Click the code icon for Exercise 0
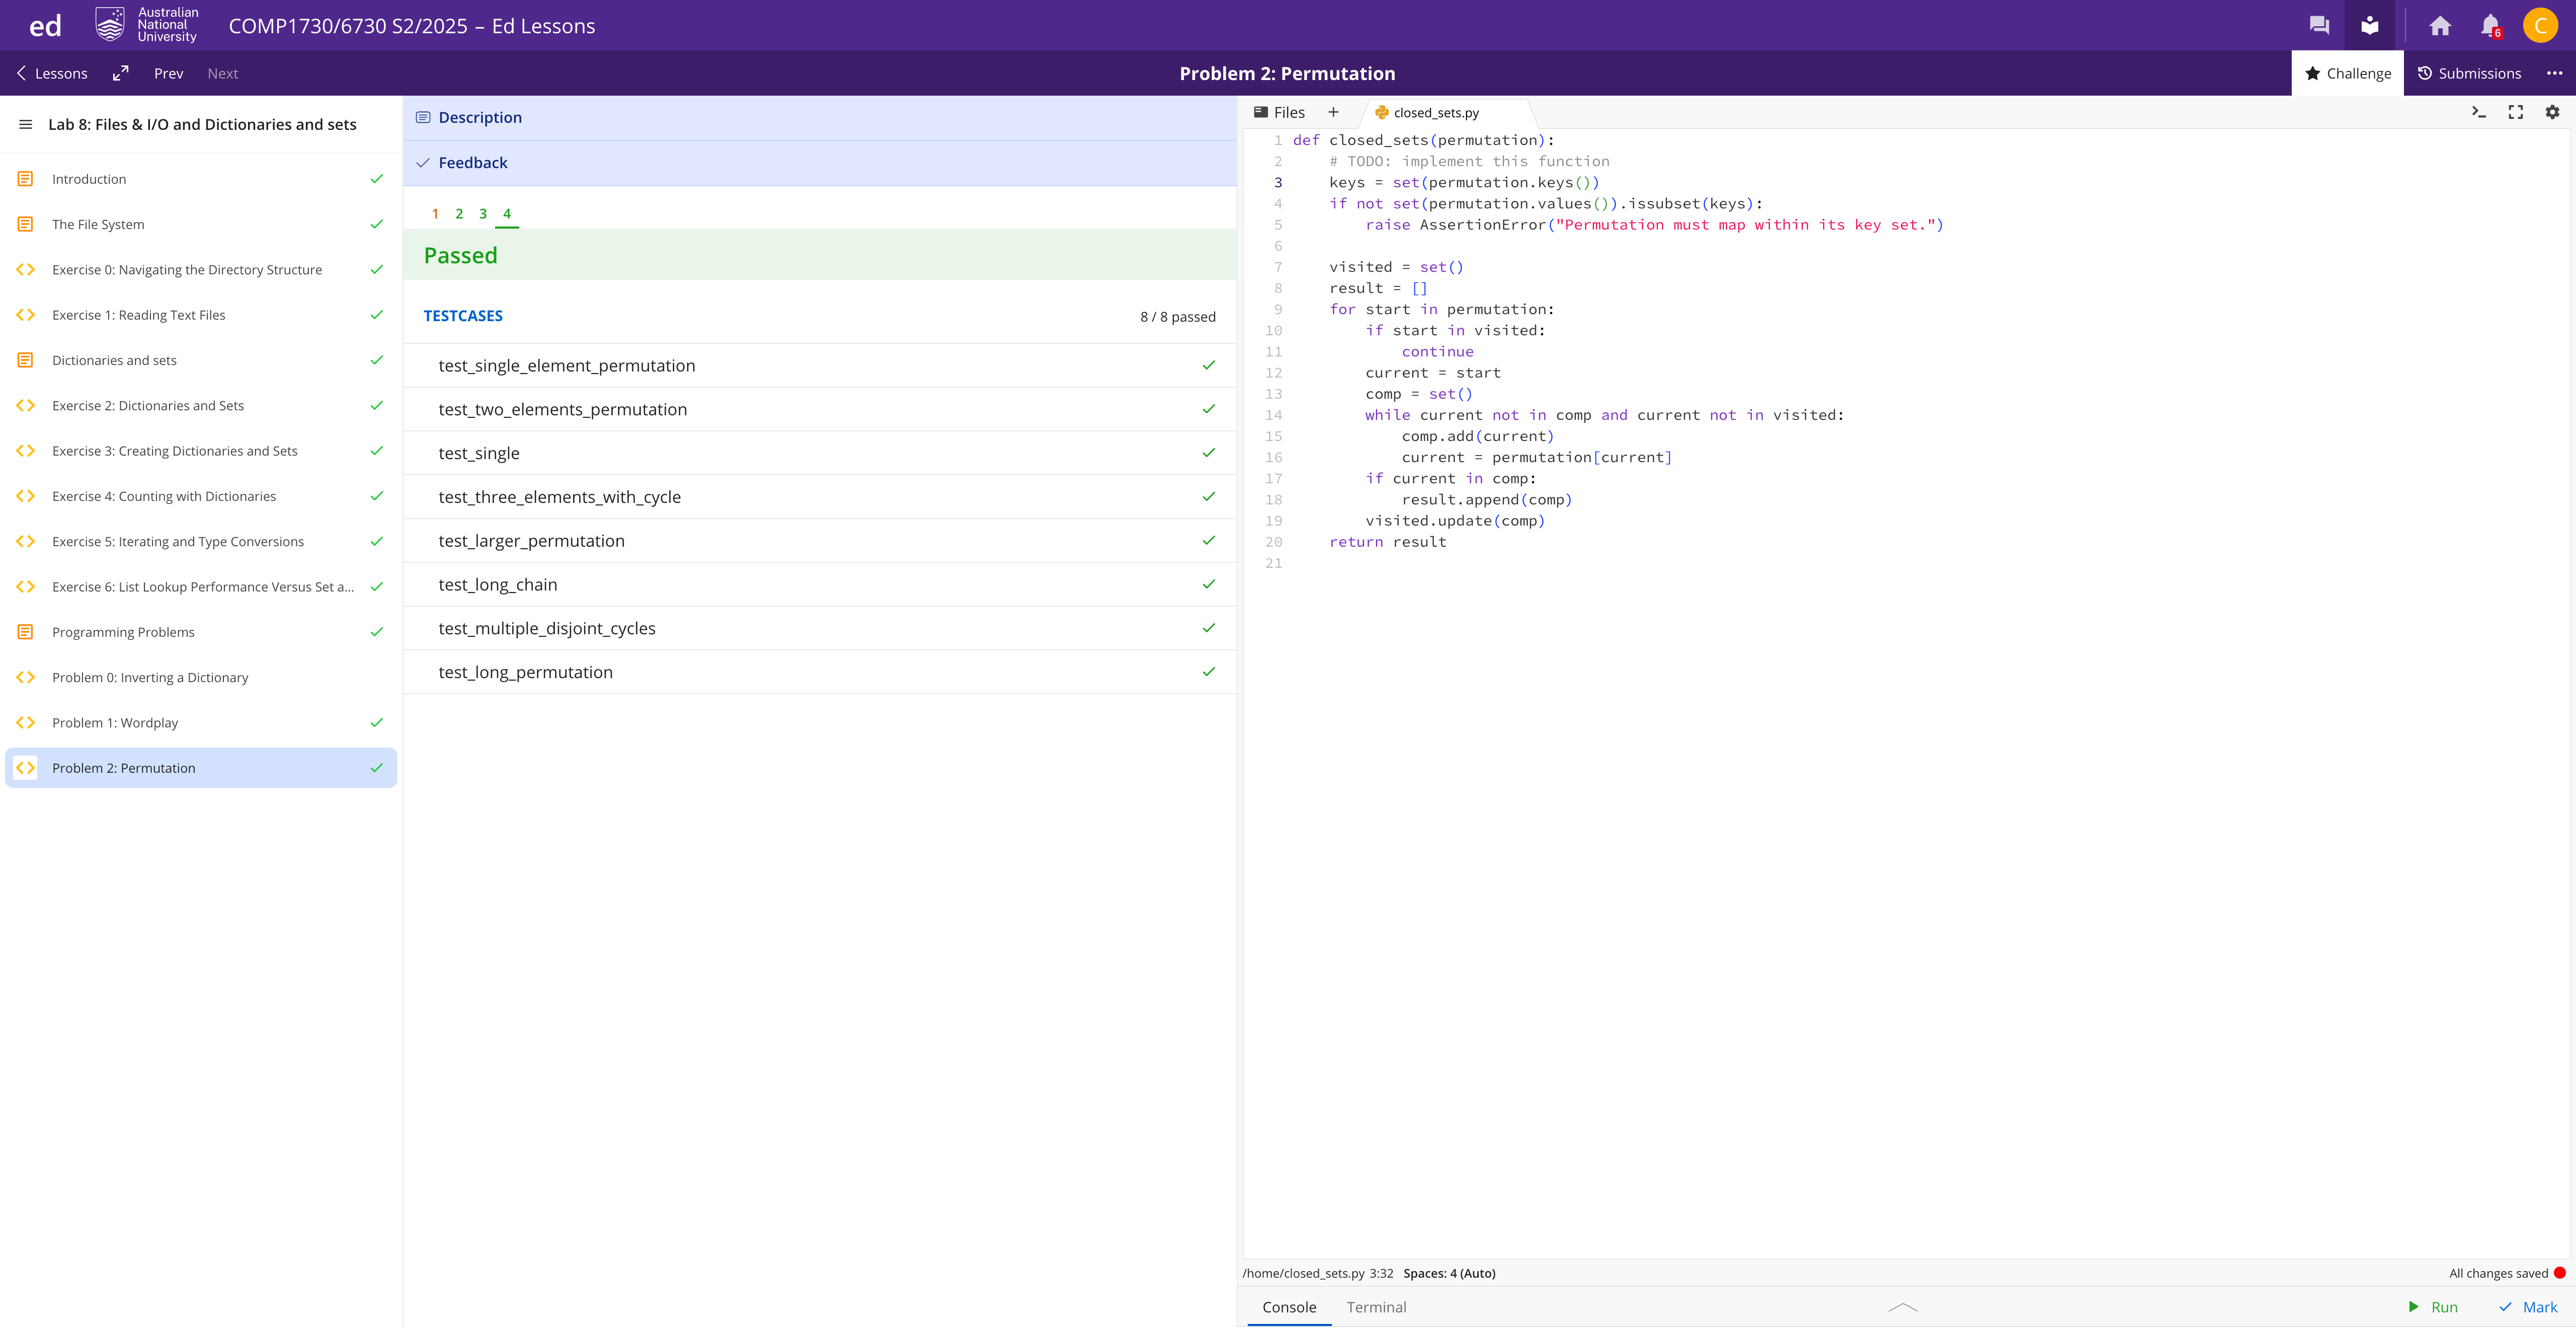 [26, 269]
